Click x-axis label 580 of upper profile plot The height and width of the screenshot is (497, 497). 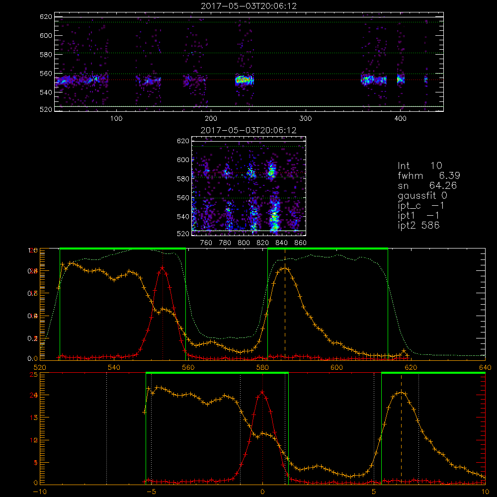pyautogui.click(x=262, y=367)
